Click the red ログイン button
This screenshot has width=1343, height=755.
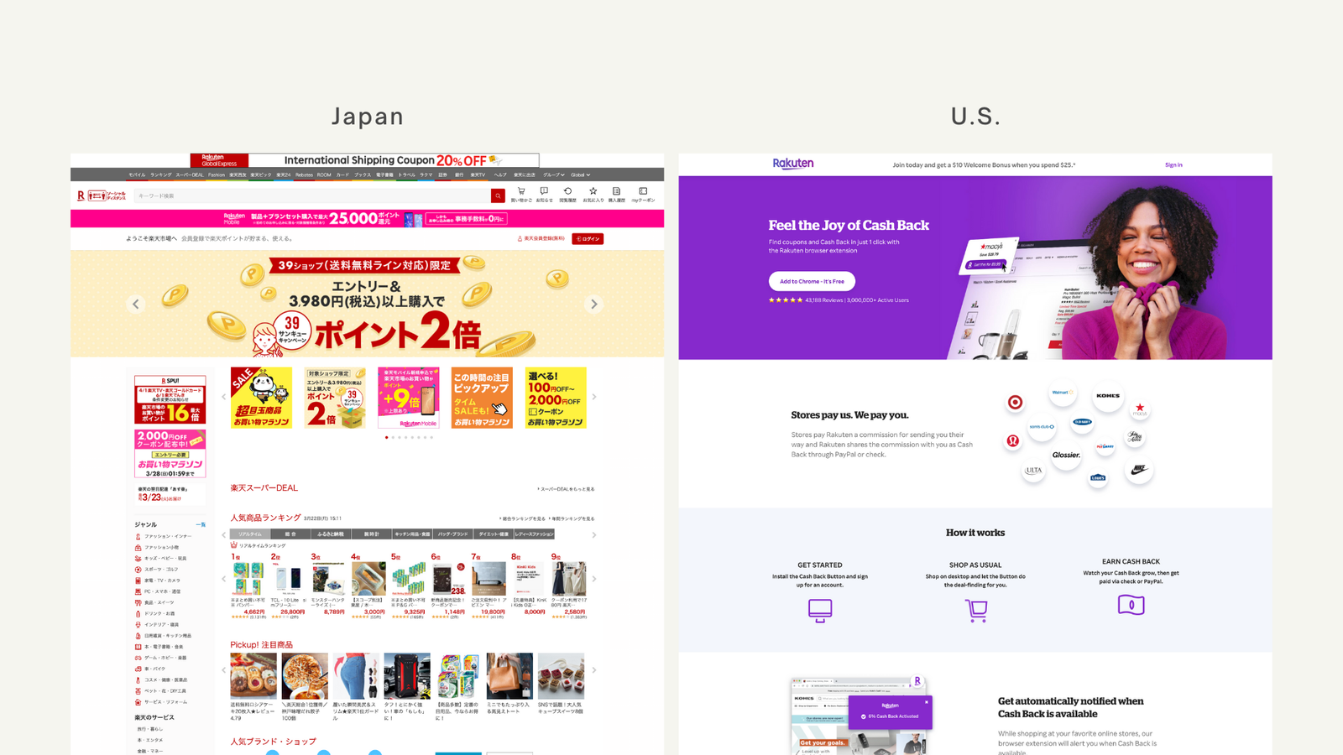pos(588,239)
